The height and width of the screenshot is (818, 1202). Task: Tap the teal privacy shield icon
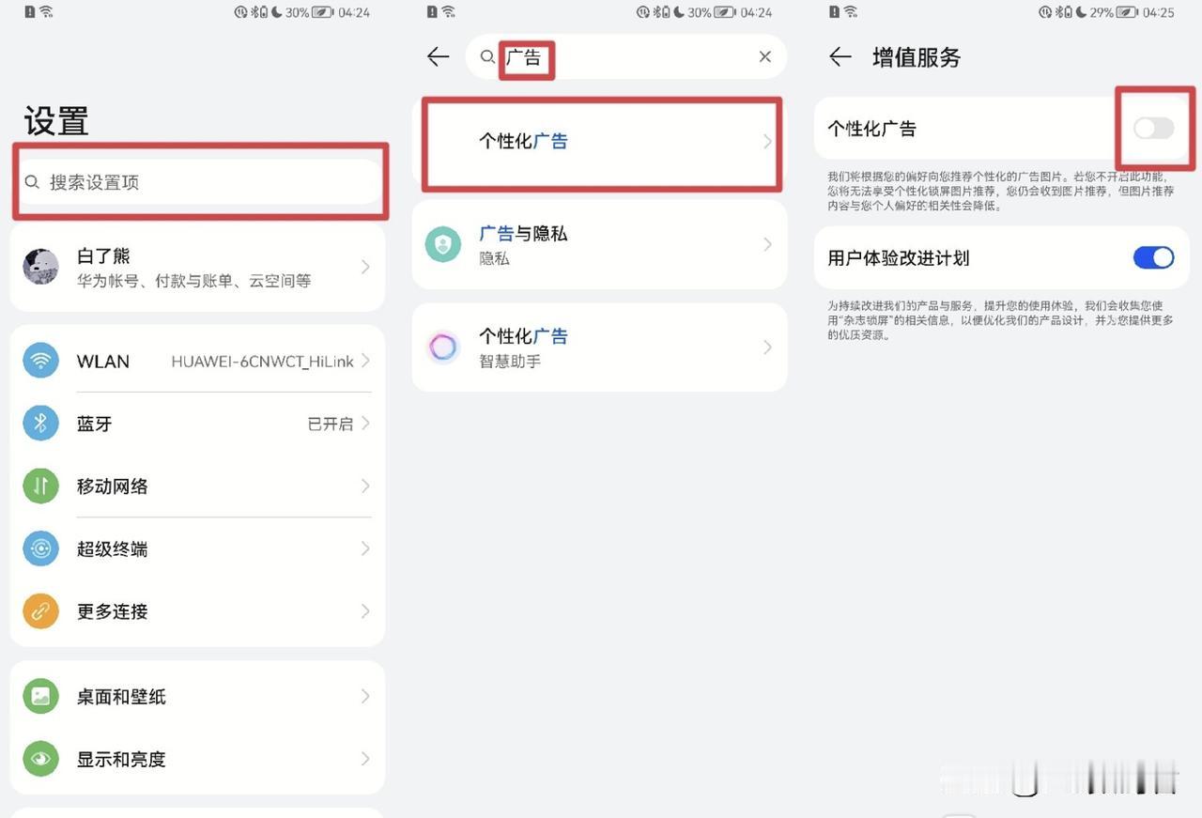click(x=442, y=244)
